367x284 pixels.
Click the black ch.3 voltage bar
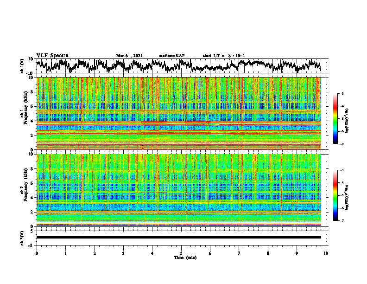178,237
